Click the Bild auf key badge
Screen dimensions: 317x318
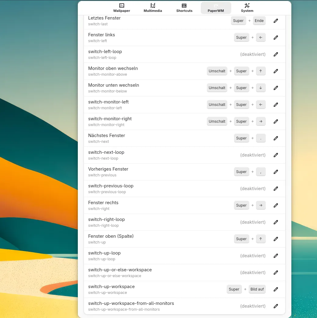[257, 289]
